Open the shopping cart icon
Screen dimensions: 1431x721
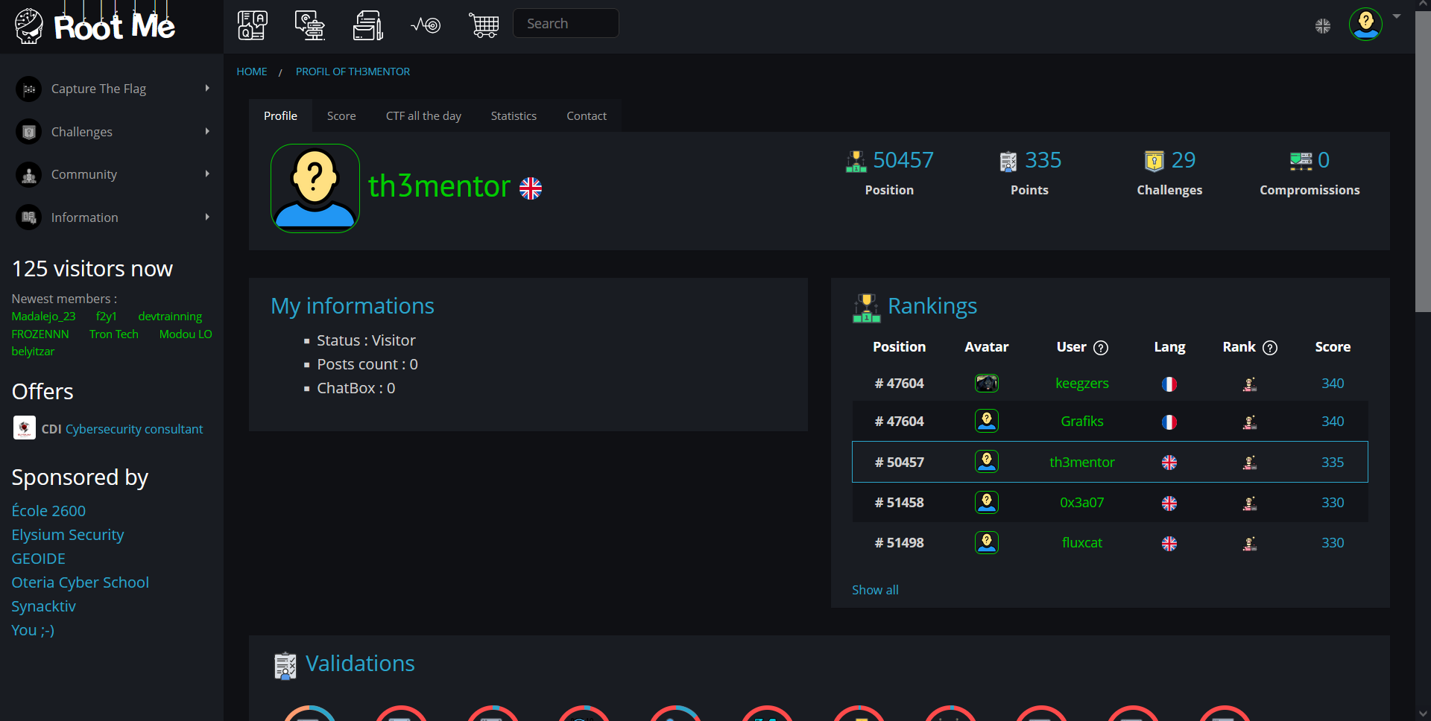[x=484, y=25]
